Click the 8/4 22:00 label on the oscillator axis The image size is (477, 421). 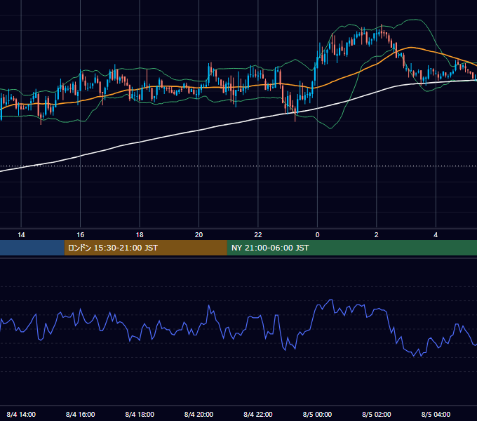pos(258,414)
